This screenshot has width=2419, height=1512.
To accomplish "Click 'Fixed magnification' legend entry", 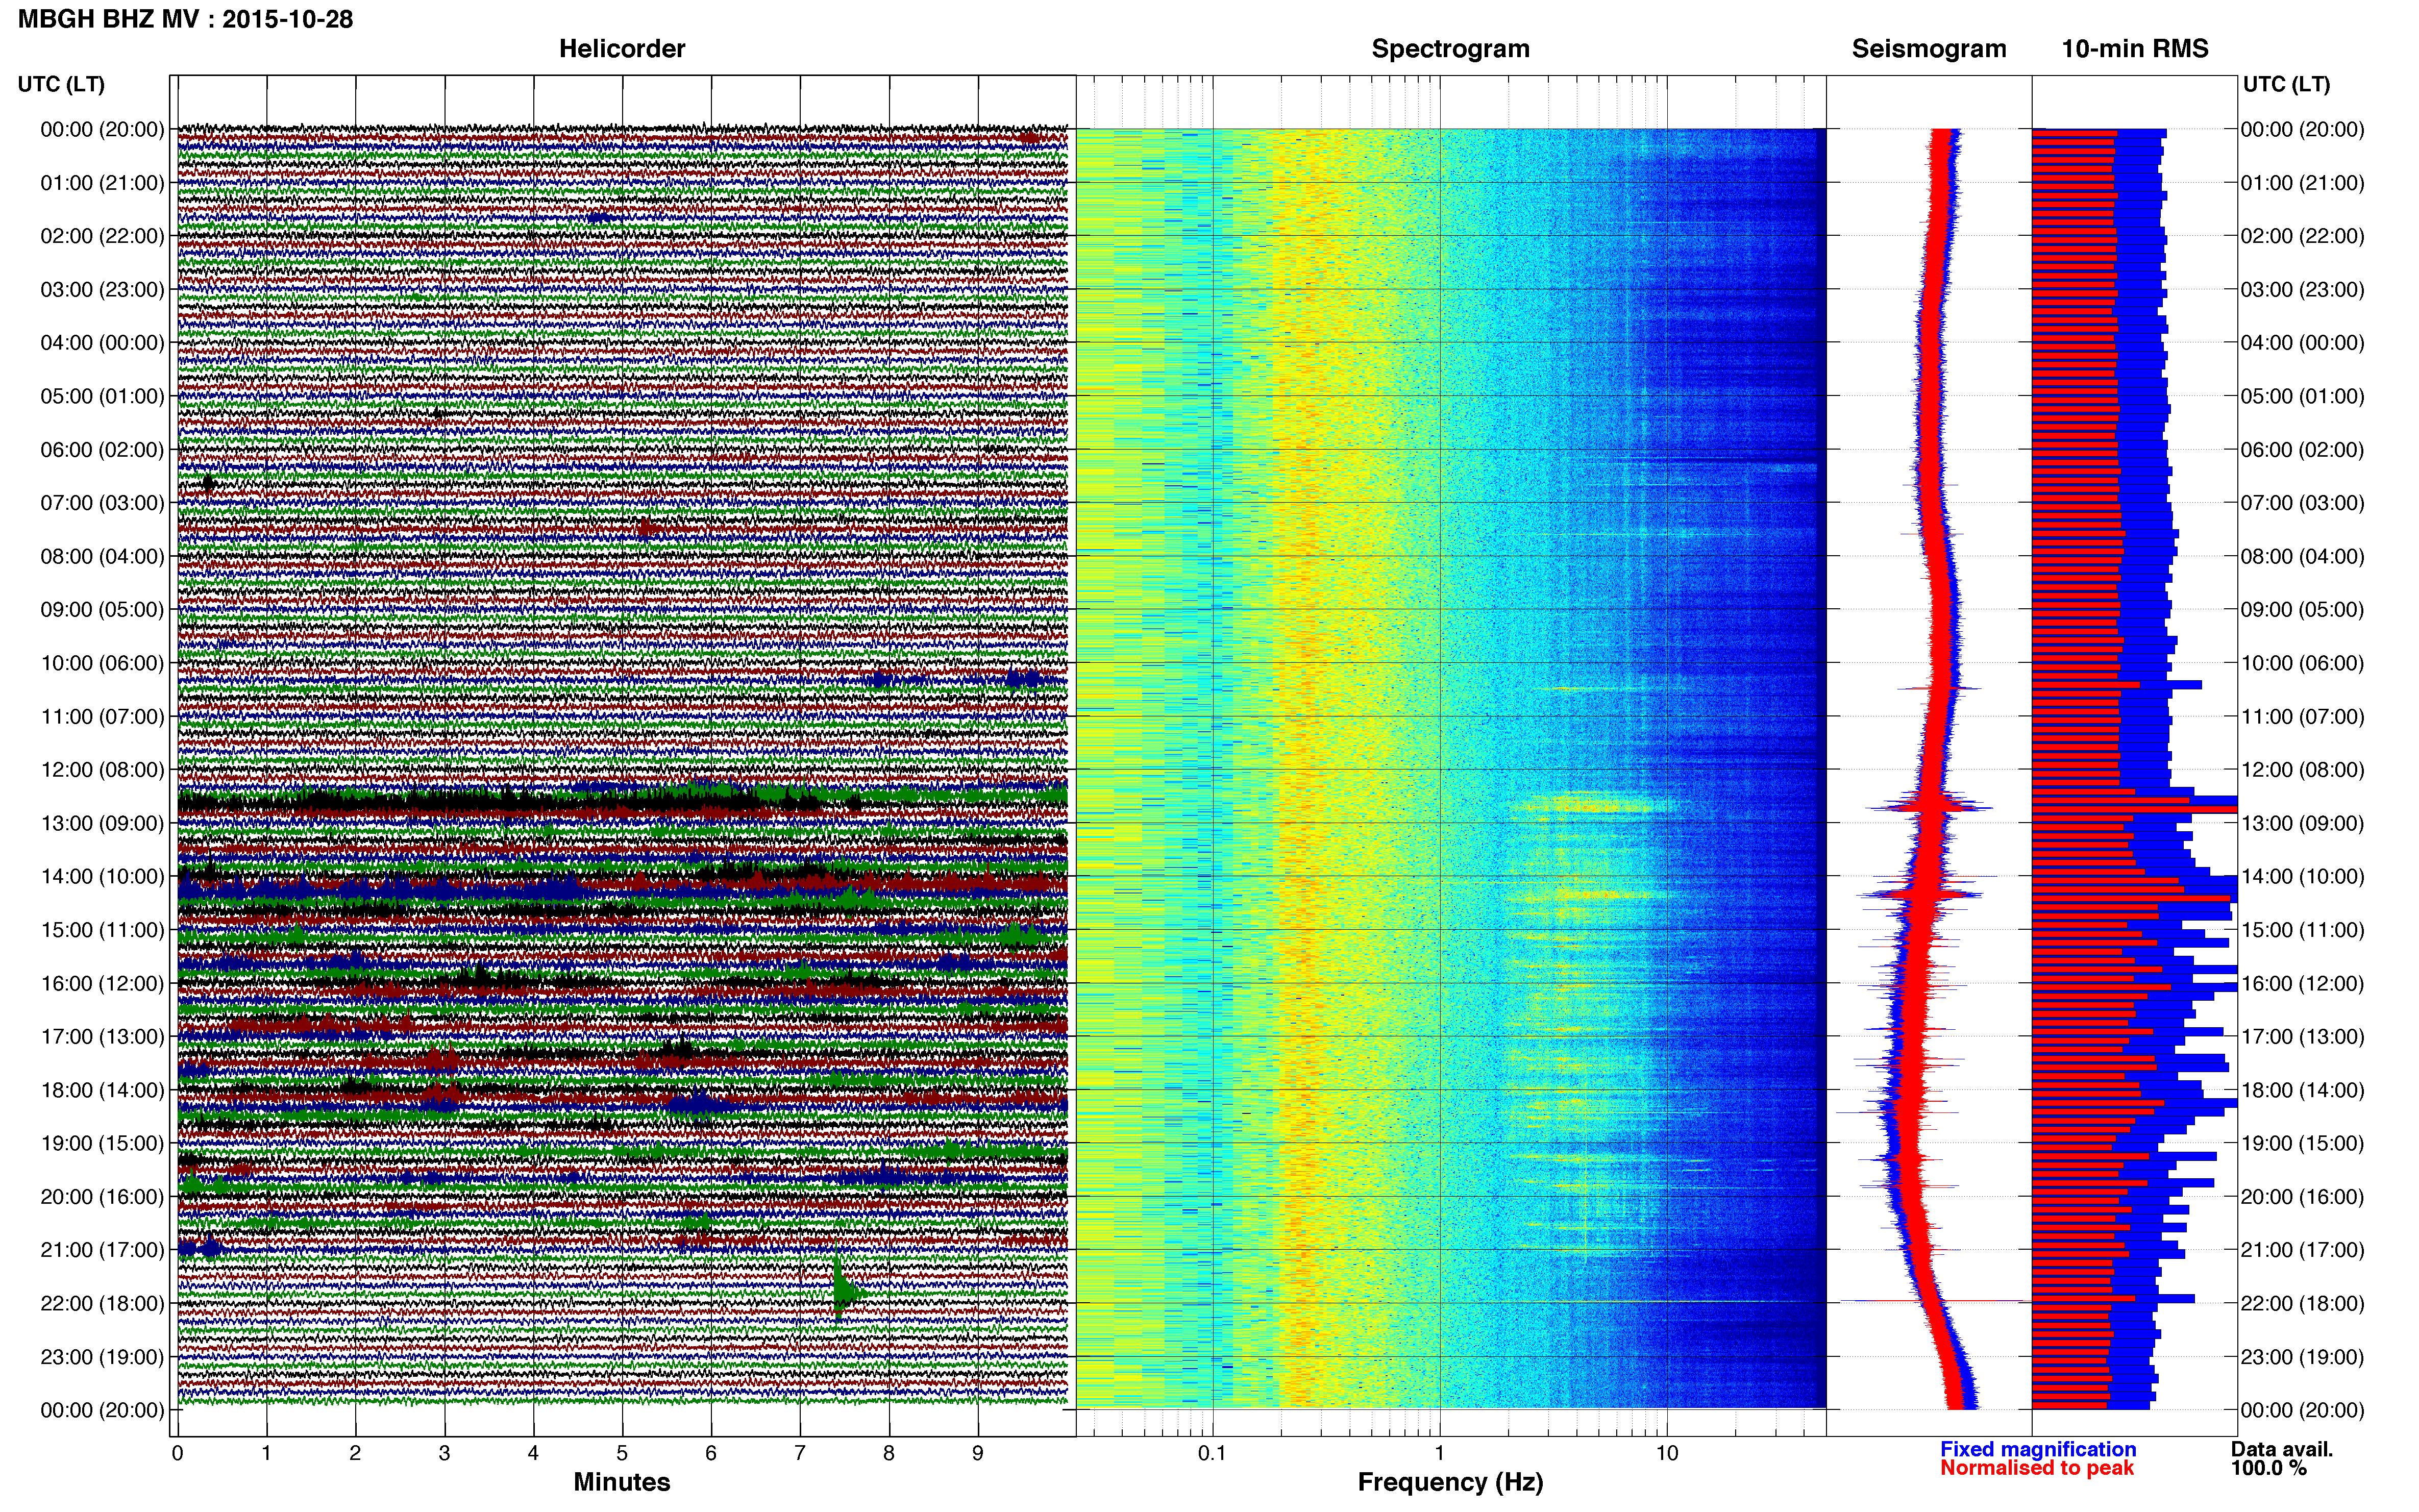I will pos(2037,1449).
